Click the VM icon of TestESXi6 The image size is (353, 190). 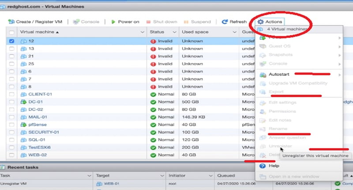[x=23, y=148]
